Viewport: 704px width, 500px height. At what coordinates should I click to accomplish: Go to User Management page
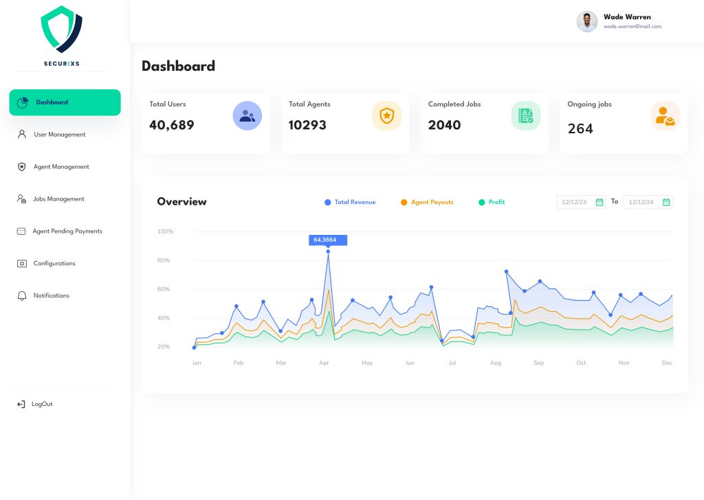(59, 135)
